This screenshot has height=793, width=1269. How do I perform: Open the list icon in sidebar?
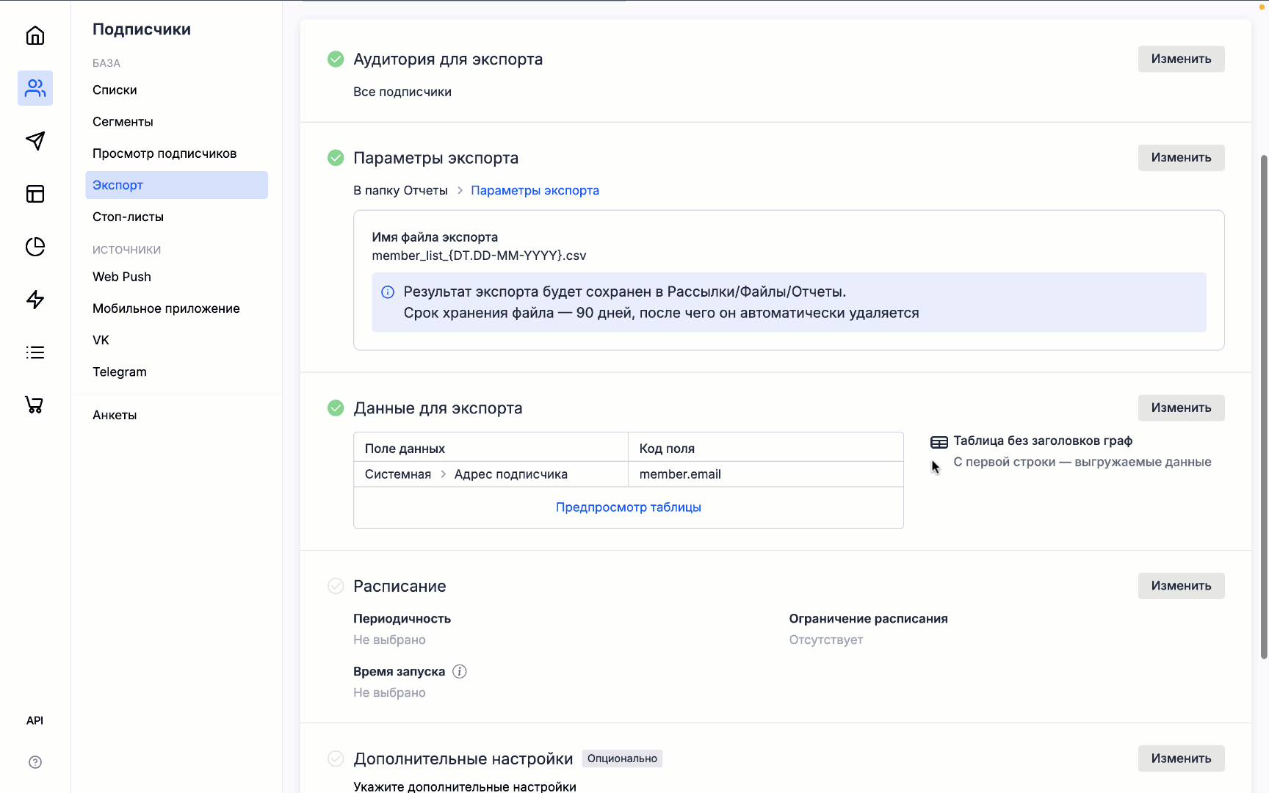point(35,352)
